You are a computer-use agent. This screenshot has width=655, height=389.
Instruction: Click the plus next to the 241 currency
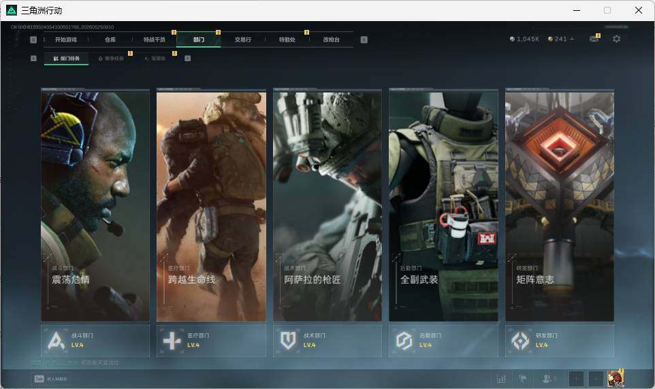(573, 39)
